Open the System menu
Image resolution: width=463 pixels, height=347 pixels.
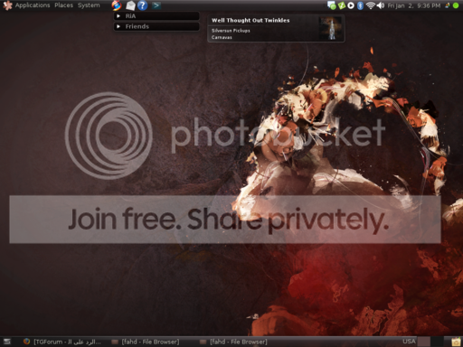click(89, 5)
